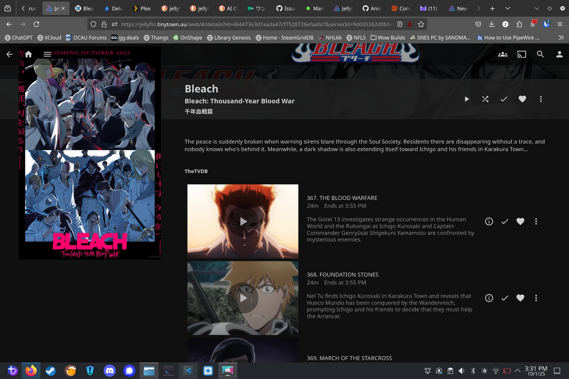The width and height of the screenshot is (569, 379).
Task: Follow the TheTVDB link
Action: point(196,171)
